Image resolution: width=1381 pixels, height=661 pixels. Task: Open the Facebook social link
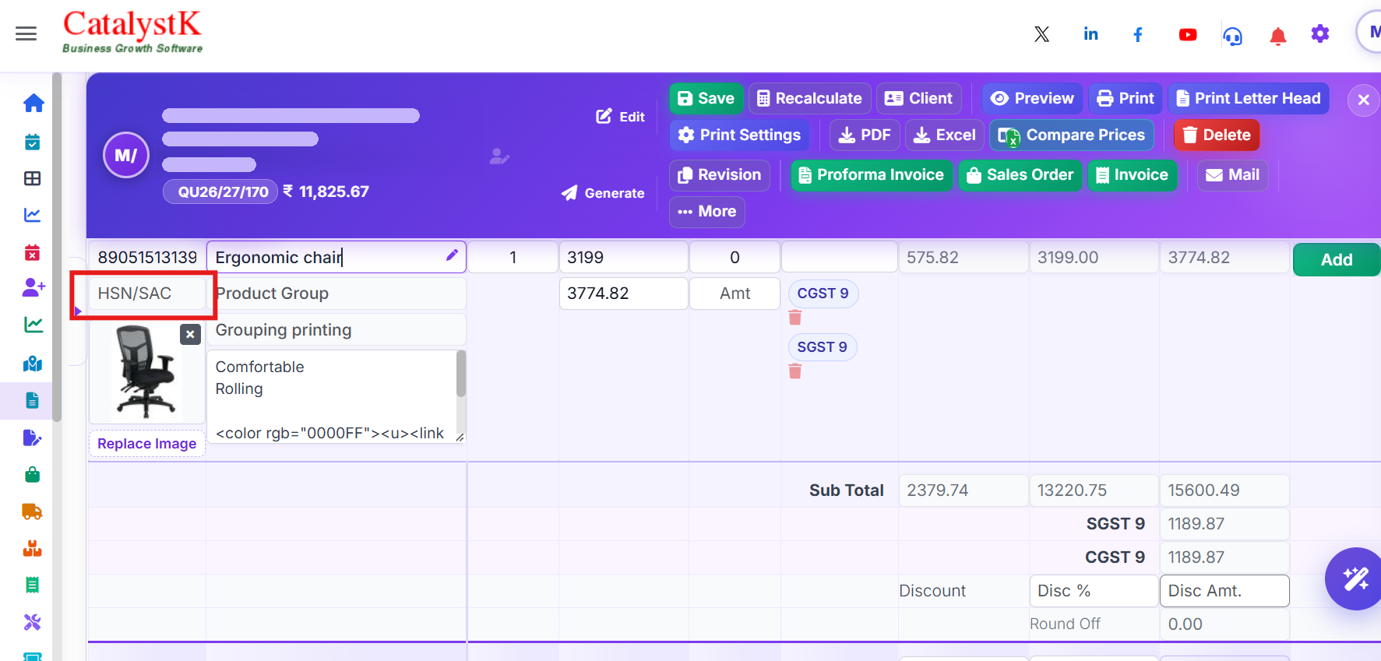1138,34
